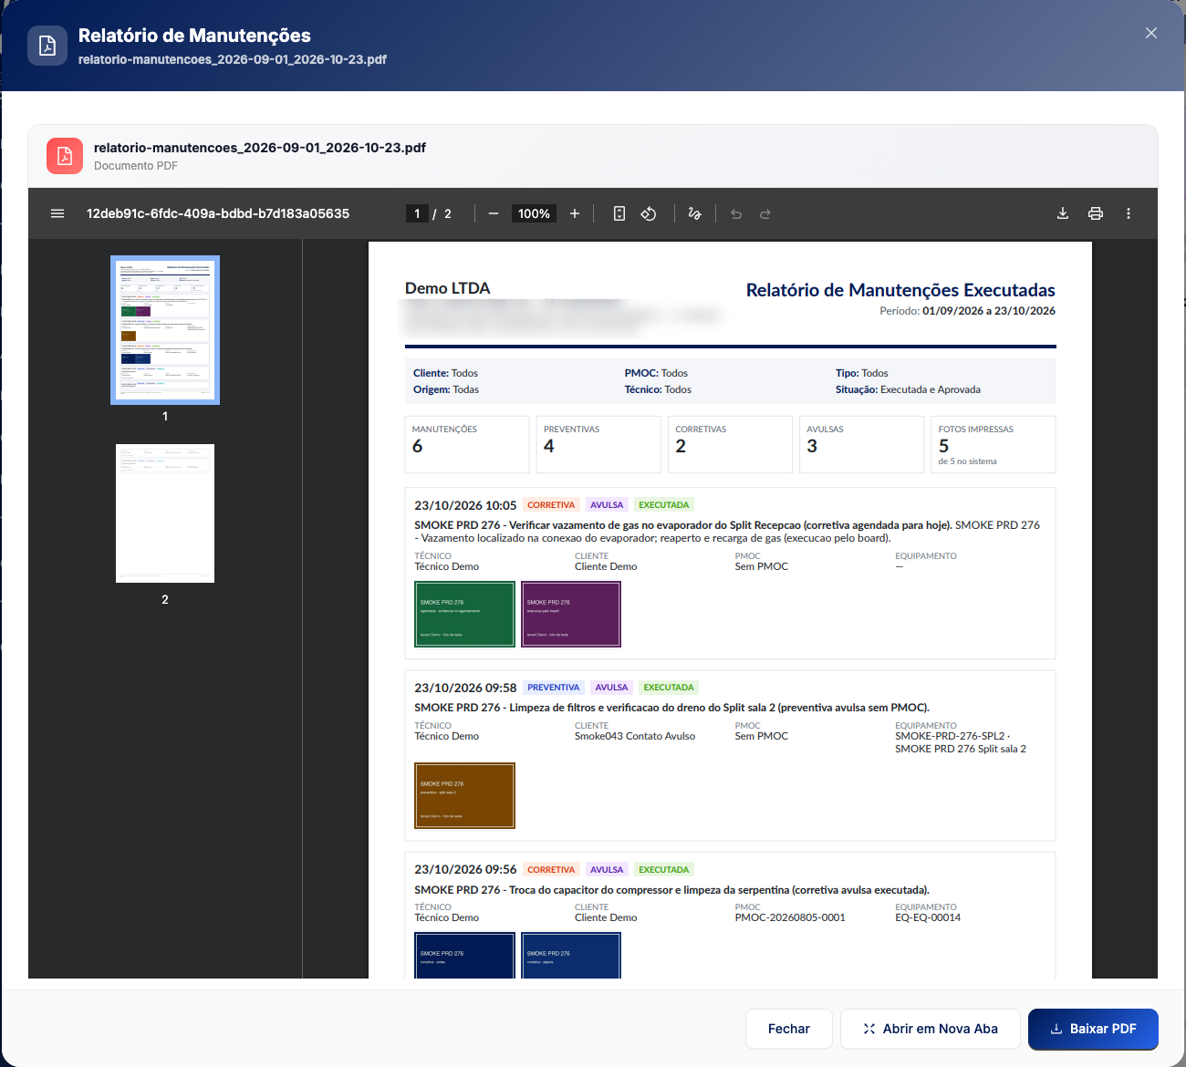
Task: Click the Preventivas count card showing 4
Action: [x=598, y=445]
